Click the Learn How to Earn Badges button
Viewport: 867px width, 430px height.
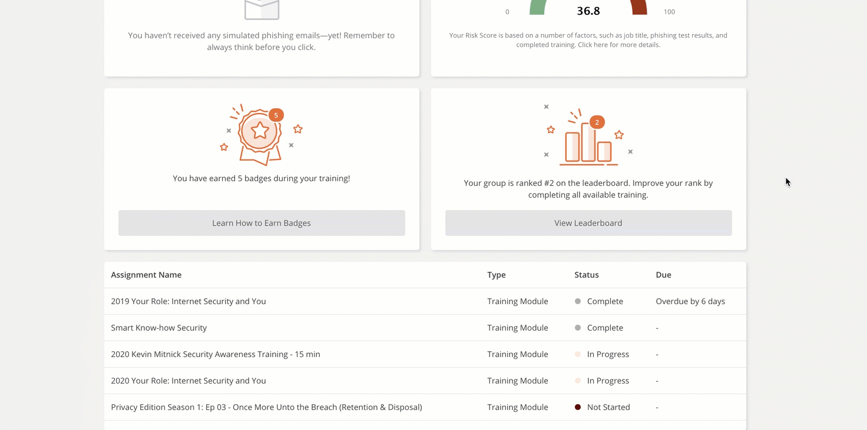click(x=262, y=223)
